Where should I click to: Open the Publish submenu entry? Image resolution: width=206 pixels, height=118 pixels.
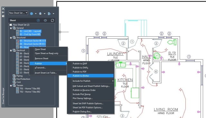49,64
